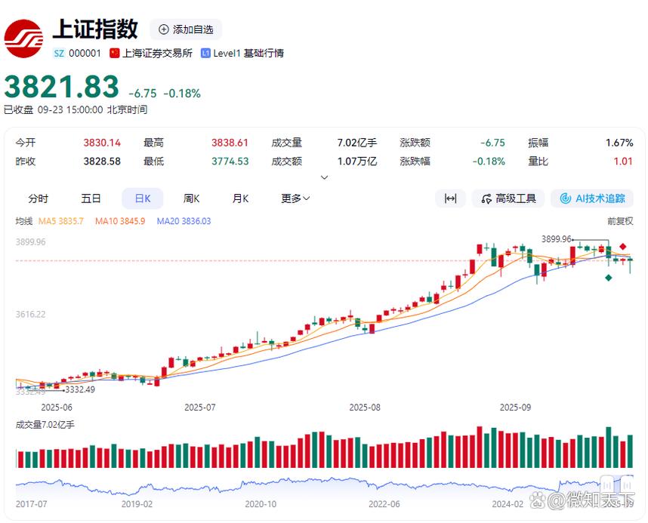Open 高级工具 advanced tools
This screenshot has height=523, width=648.
pyautogui.click(x=508, y=198)
